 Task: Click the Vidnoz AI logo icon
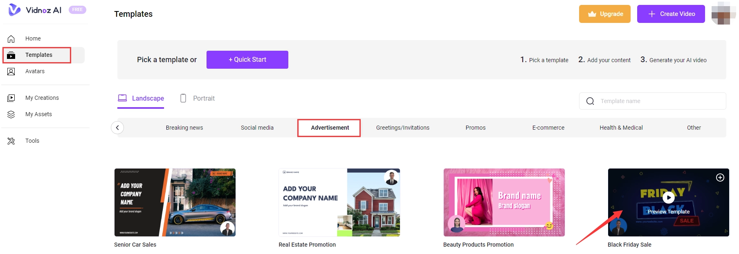click(x=14, y=10)
